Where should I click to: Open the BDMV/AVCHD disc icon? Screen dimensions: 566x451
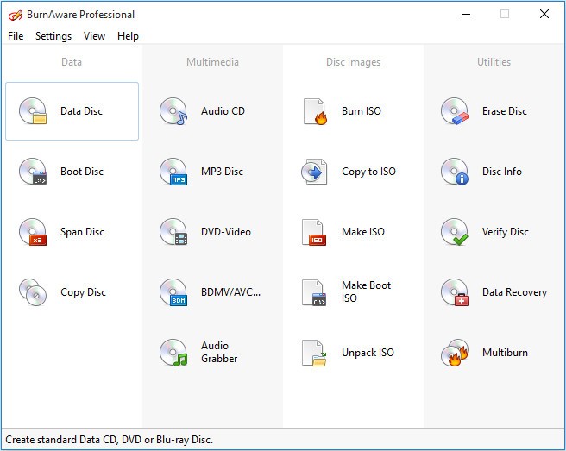coord(173,292)
